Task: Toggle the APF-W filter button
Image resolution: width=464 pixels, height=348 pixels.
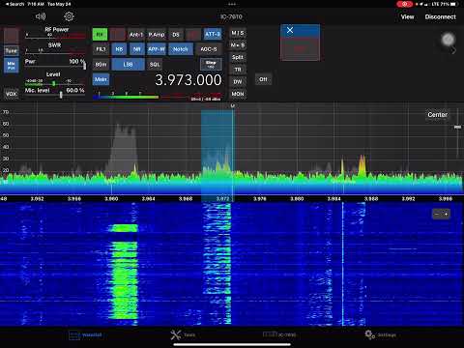Action: pyautogui.click(x=157, y=49)
